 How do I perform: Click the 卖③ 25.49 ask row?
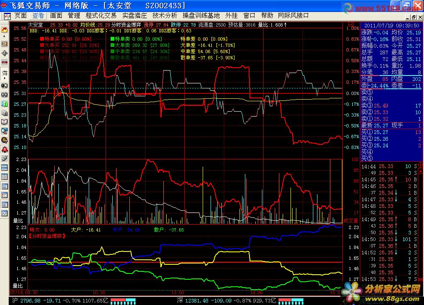point(391,105)
